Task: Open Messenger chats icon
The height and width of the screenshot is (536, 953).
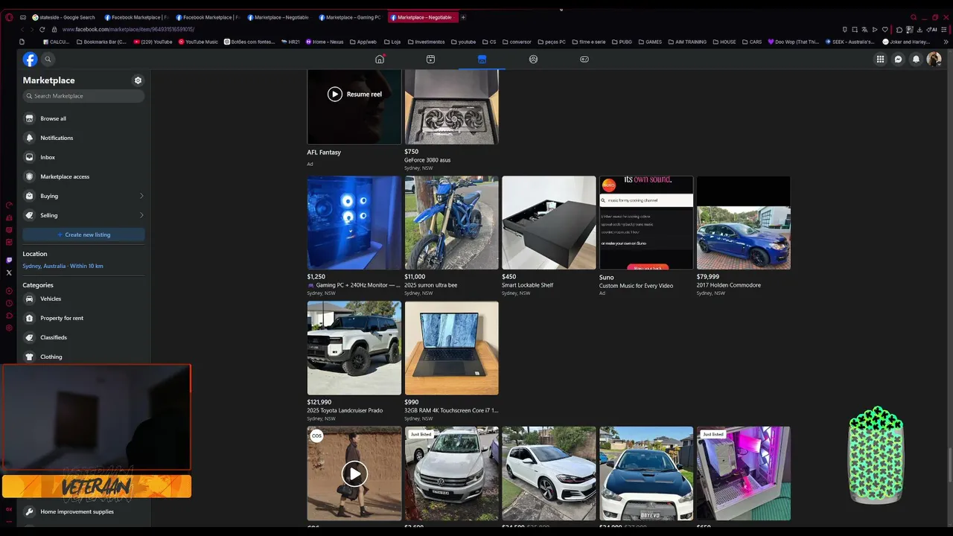Action: point(899,60)
